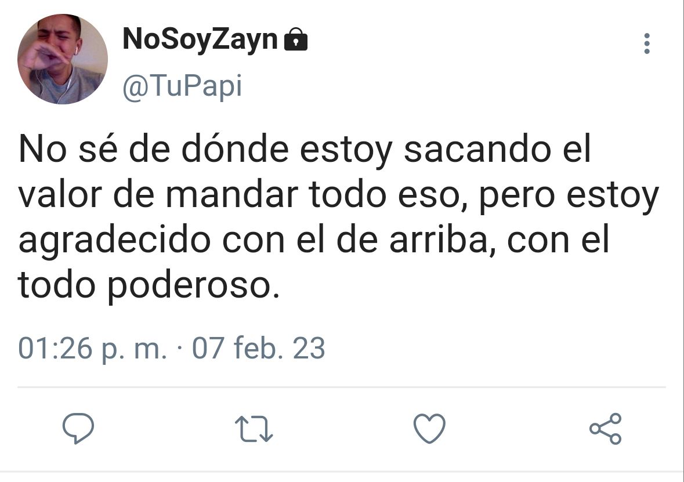
Task: Select the word 'agradecido' in the tweet
Action: 115,241
